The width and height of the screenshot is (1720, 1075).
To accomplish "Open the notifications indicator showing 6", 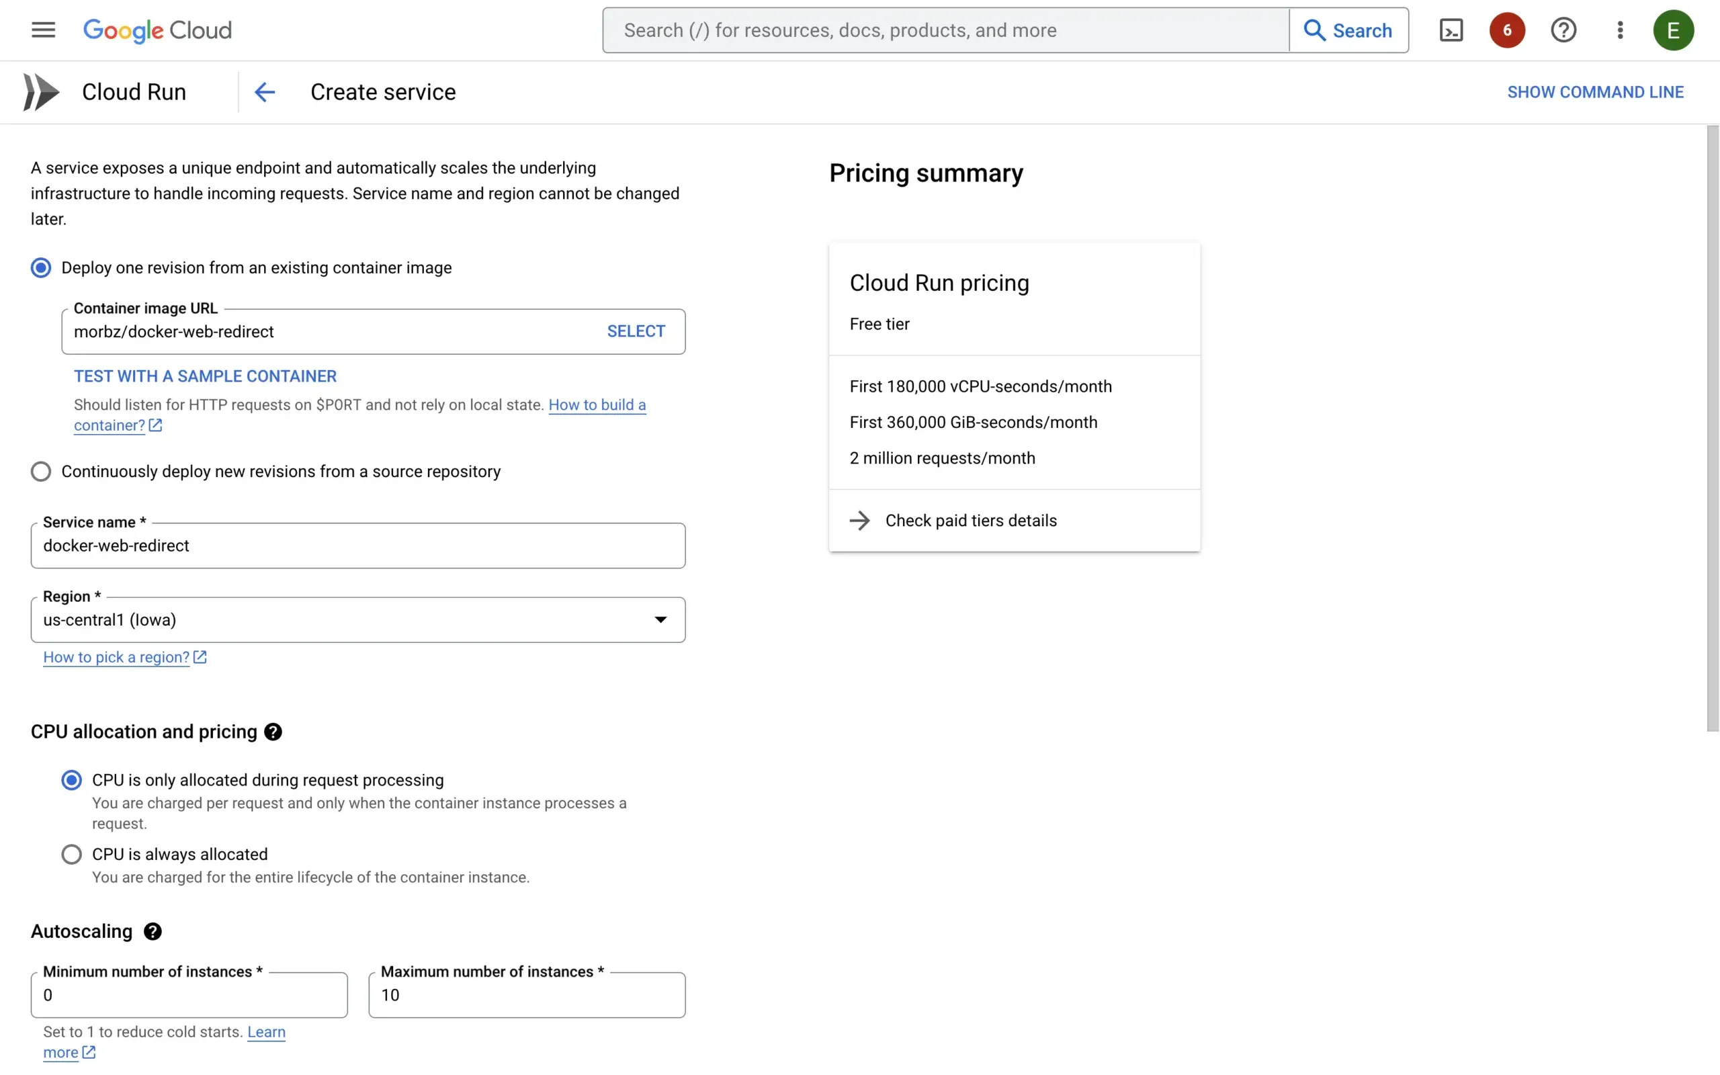I will 1508,30.
